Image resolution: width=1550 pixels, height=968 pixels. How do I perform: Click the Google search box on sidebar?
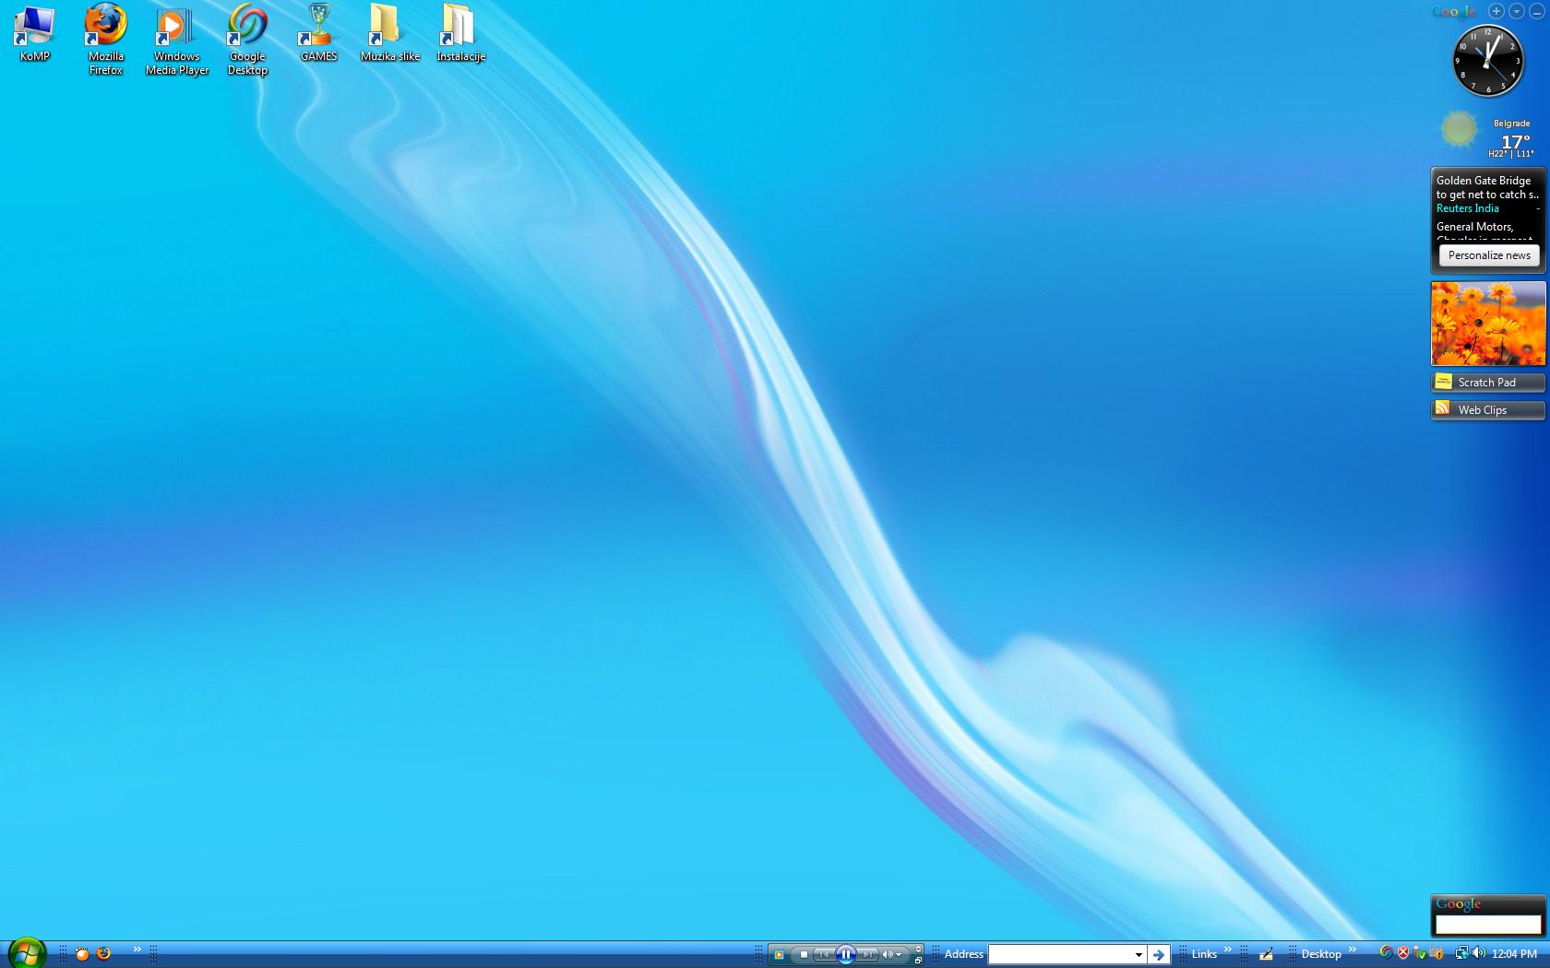tap(1488, 924)
